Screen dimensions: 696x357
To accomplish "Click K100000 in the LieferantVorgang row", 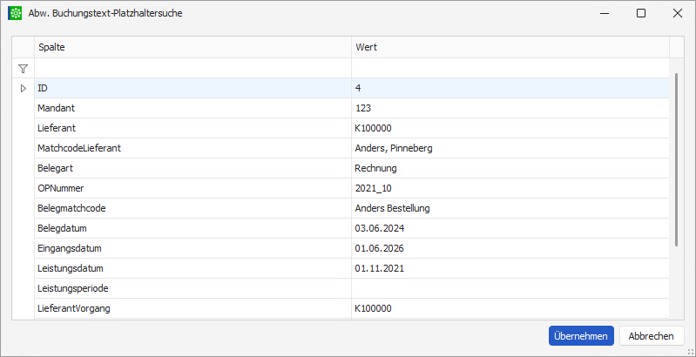I will pyautogui.click(x=374, y=308).
